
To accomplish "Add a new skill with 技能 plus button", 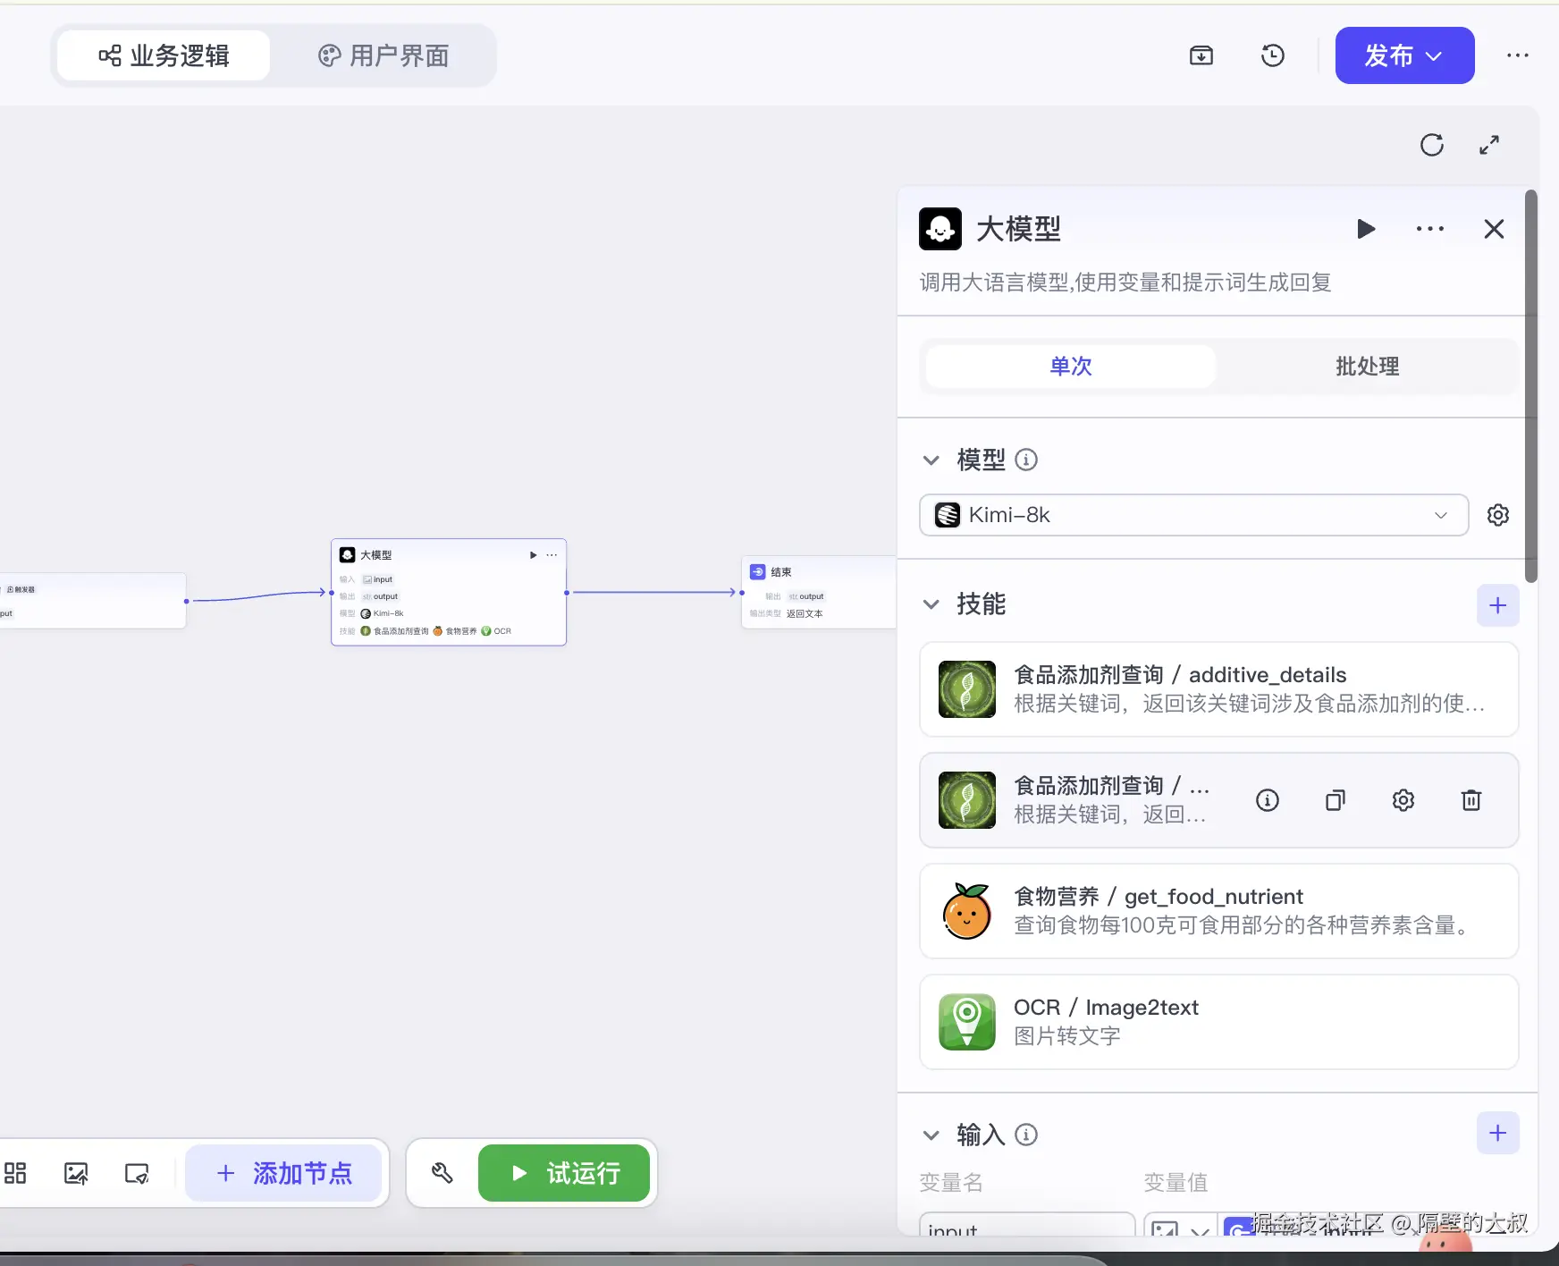I will click(1498, 605).
